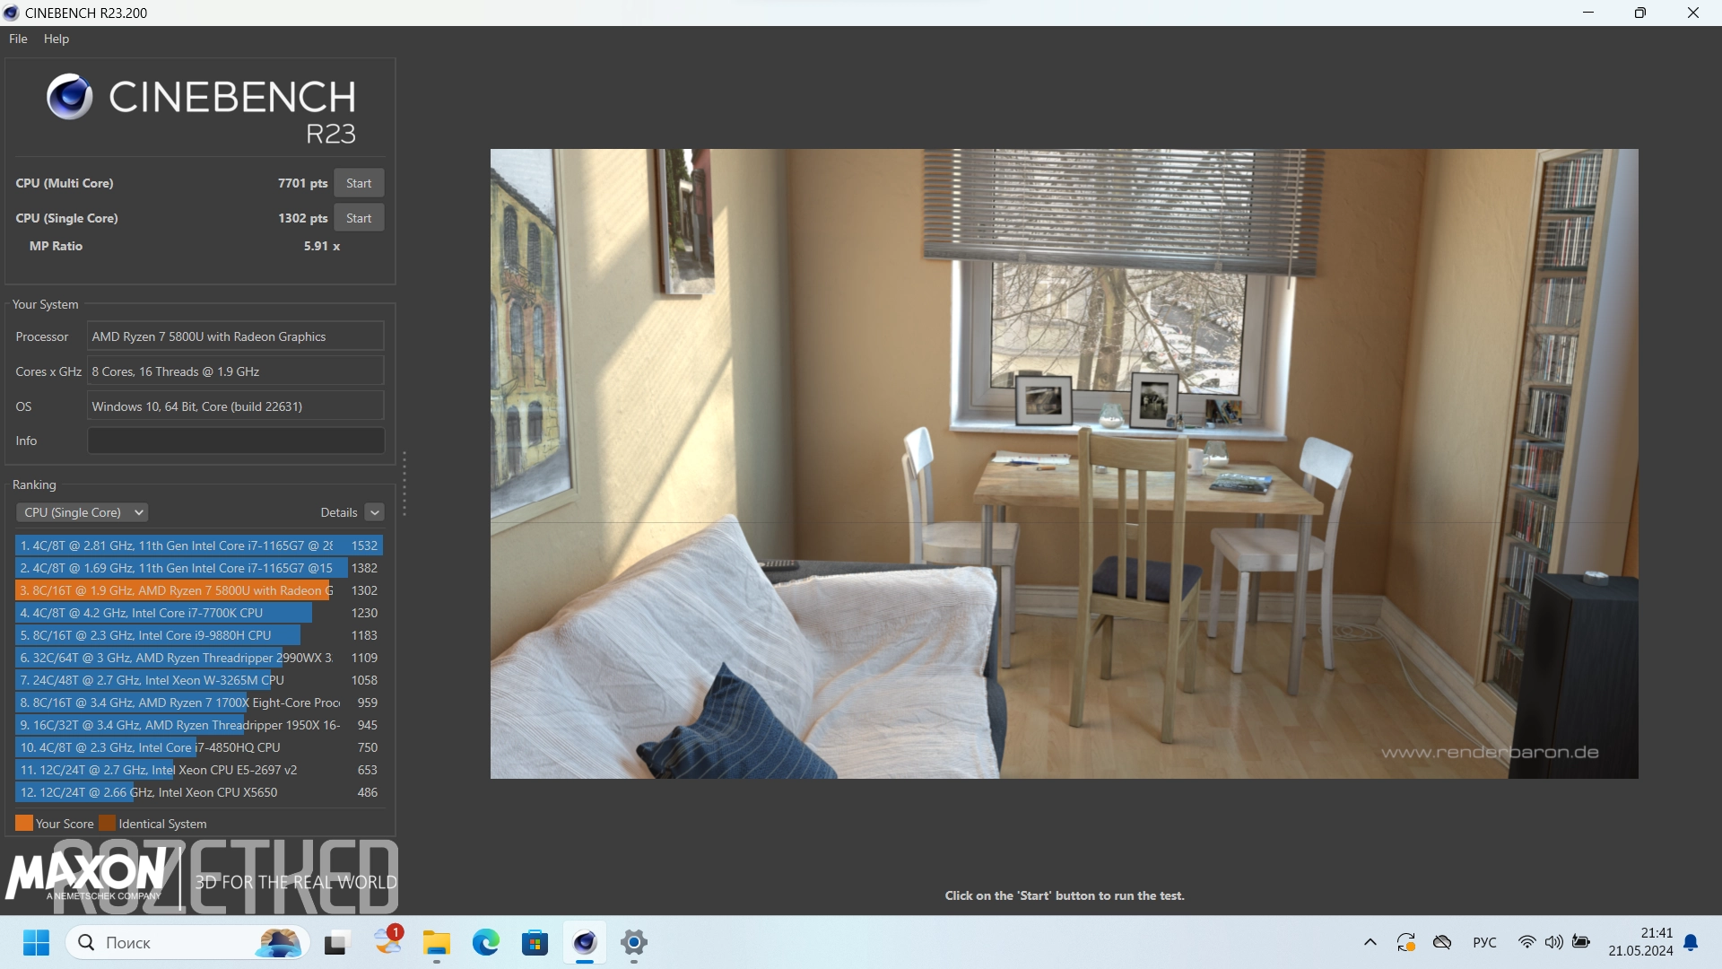Click the battery status tray icon

1582,942
